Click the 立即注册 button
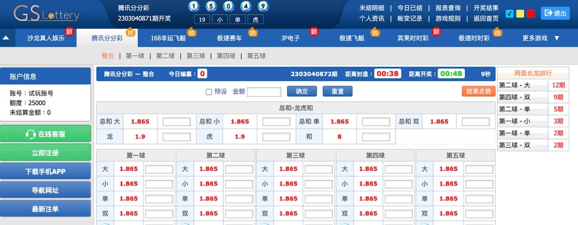578x225 pixels. [x=46, y=153]
